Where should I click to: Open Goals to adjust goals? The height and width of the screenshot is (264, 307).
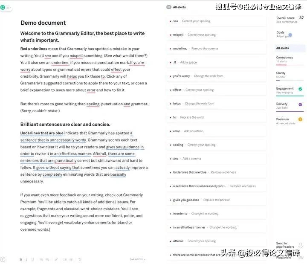[284, 34]
